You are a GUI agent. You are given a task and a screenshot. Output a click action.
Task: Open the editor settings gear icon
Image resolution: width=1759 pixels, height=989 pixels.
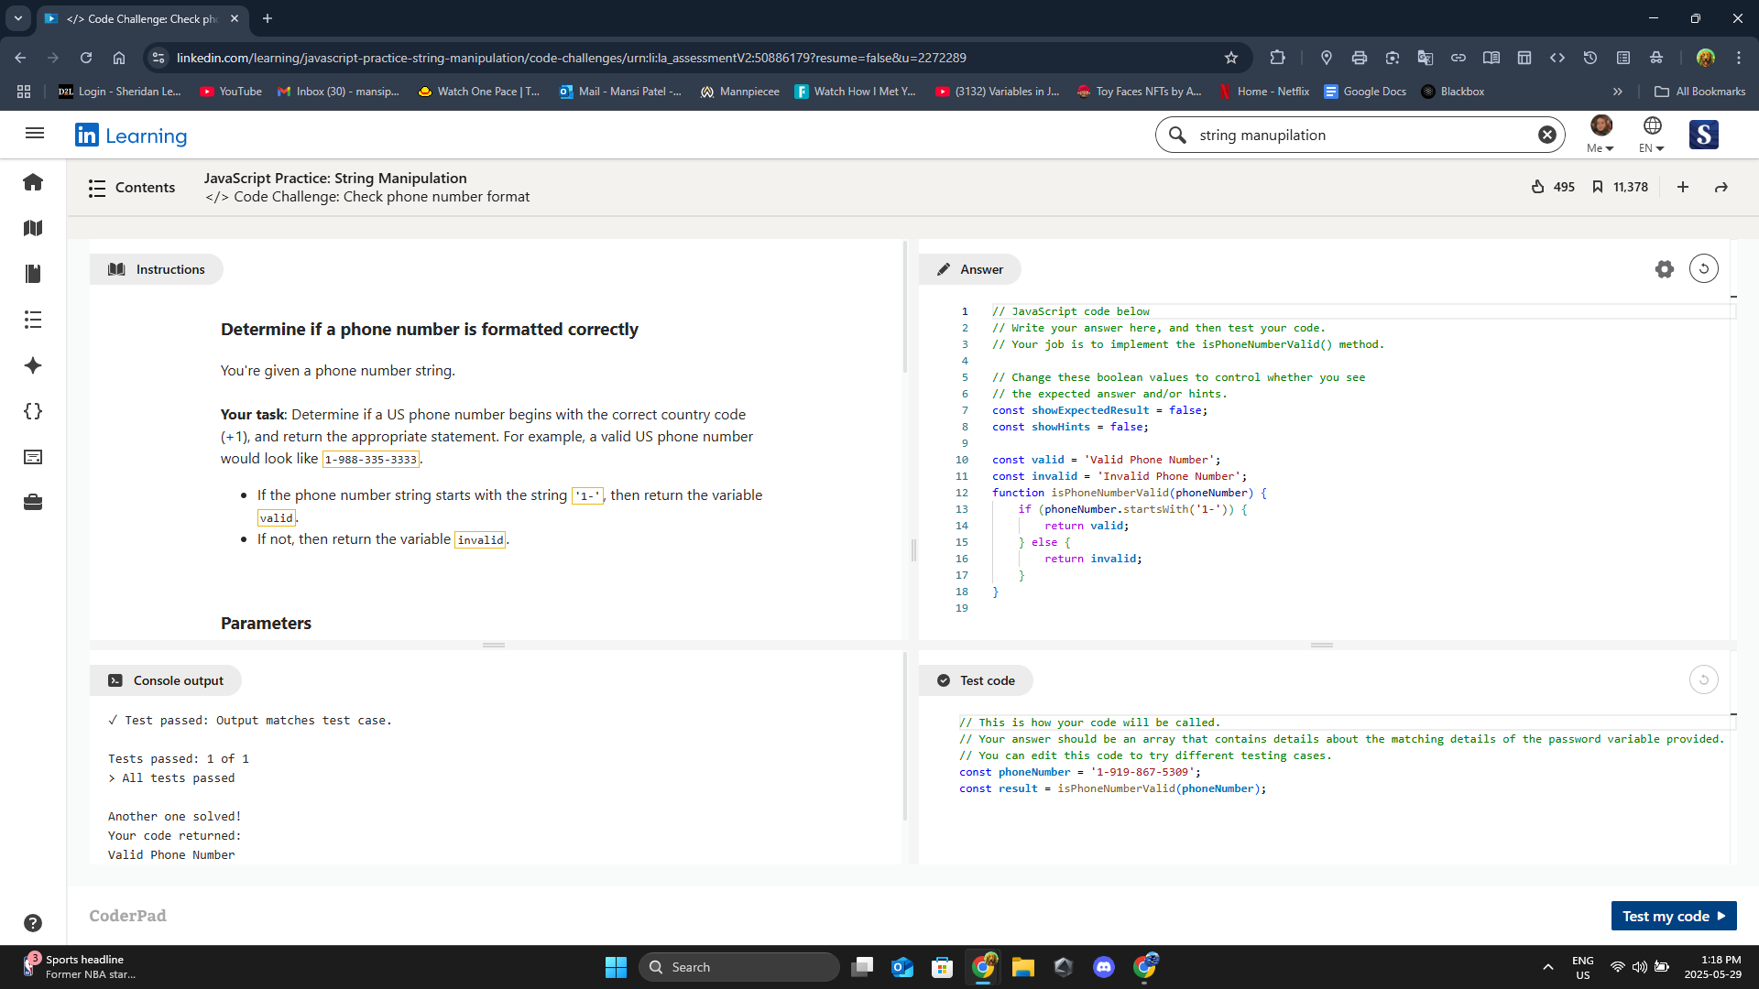1664,269
